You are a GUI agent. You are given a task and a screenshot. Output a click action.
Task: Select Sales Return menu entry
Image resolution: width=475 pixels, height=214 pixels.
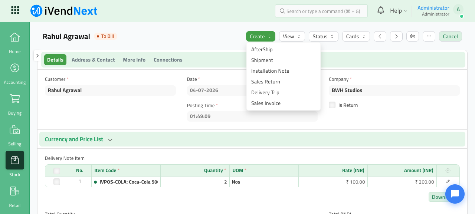[x=284, y=82]
